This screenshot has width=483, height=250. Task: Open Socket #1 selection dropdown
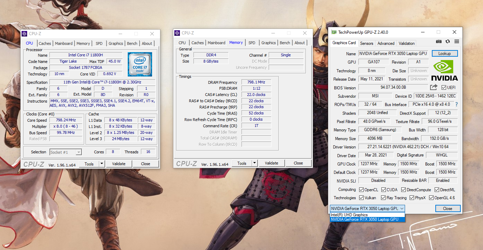click(65, 152)
